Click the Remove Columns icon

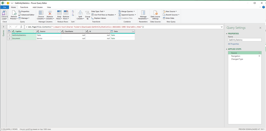coord(50,13)
